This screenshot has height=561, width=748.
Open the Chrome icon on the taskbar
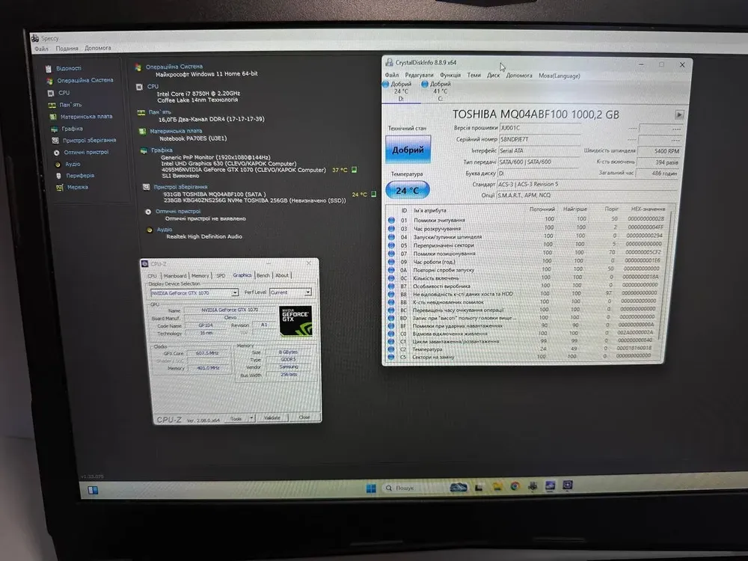pyautogui.click(x=515, y=486)
